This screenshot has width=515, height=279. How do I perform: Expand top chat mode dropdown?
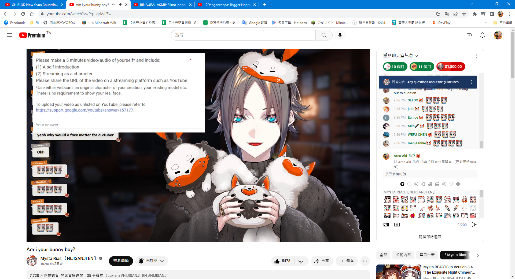click(401, 56)
